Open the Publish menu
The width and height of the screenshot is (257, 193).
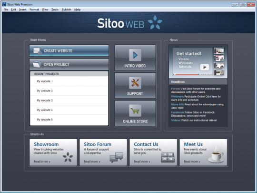(x=66, y=10)
